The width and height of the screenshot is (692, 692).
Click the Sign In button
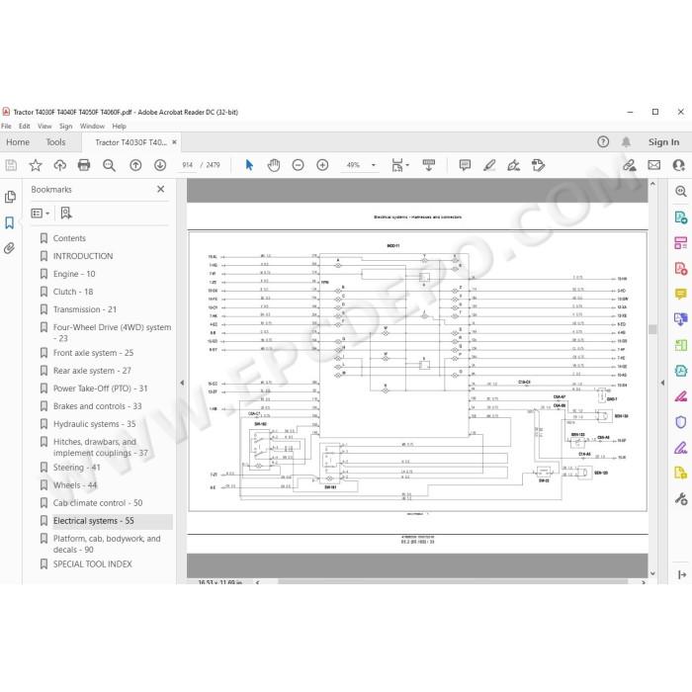coord(663,142)
